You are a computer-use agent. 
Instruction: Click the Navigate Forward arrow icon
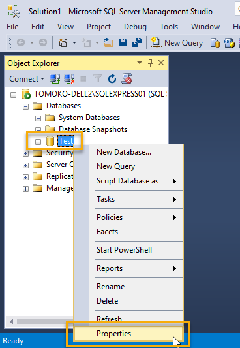43,42
